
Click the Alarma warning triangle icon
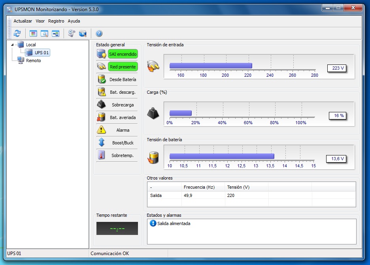[102, 130]
